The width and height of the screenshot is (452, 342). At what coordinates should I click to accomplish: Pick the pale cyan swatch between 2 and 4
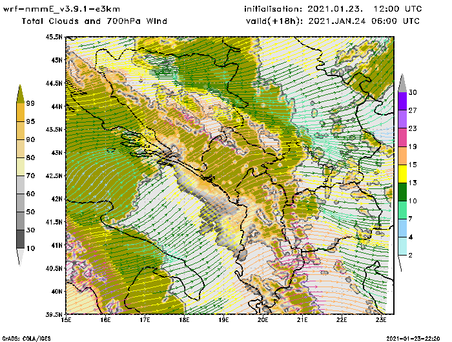click(x=402, y=246)
